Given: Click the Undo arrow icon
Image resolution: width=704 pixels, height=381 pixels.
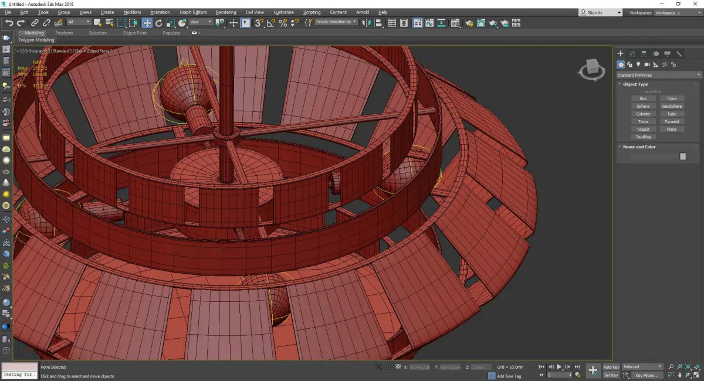Looking at the screenshot, I should (x=9, y=23).
